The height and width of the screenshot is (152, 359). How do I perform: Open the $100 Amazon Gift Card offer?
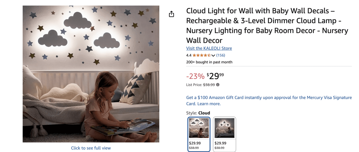click(x=269, y=100)
